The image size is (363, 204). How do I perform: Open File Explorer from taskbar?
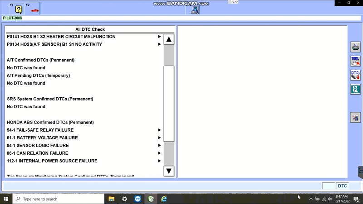pos(111,199)
